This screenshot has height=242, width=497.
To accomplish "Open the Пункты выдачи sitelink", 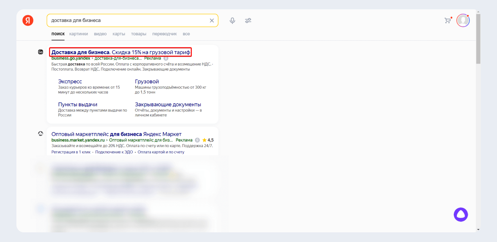I will tap(78, 105).
